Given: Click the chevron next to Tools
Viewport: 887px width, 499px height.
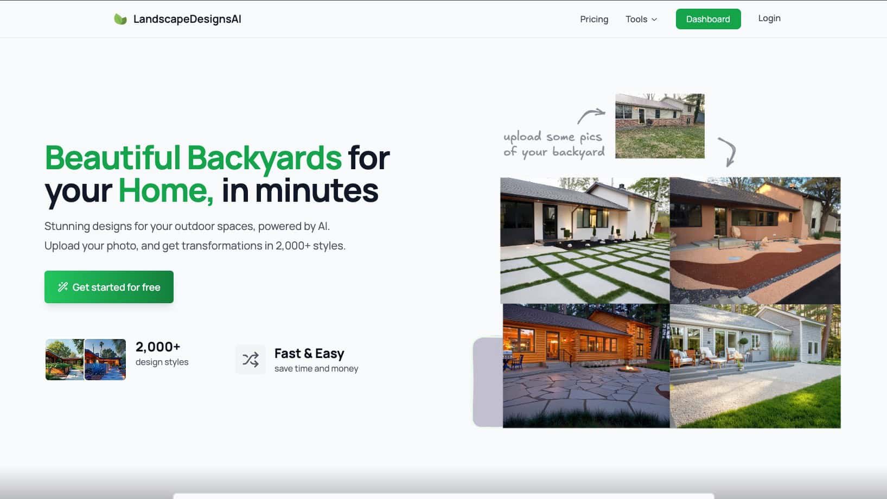Looking at the screenshot, I should coord(654,19).
